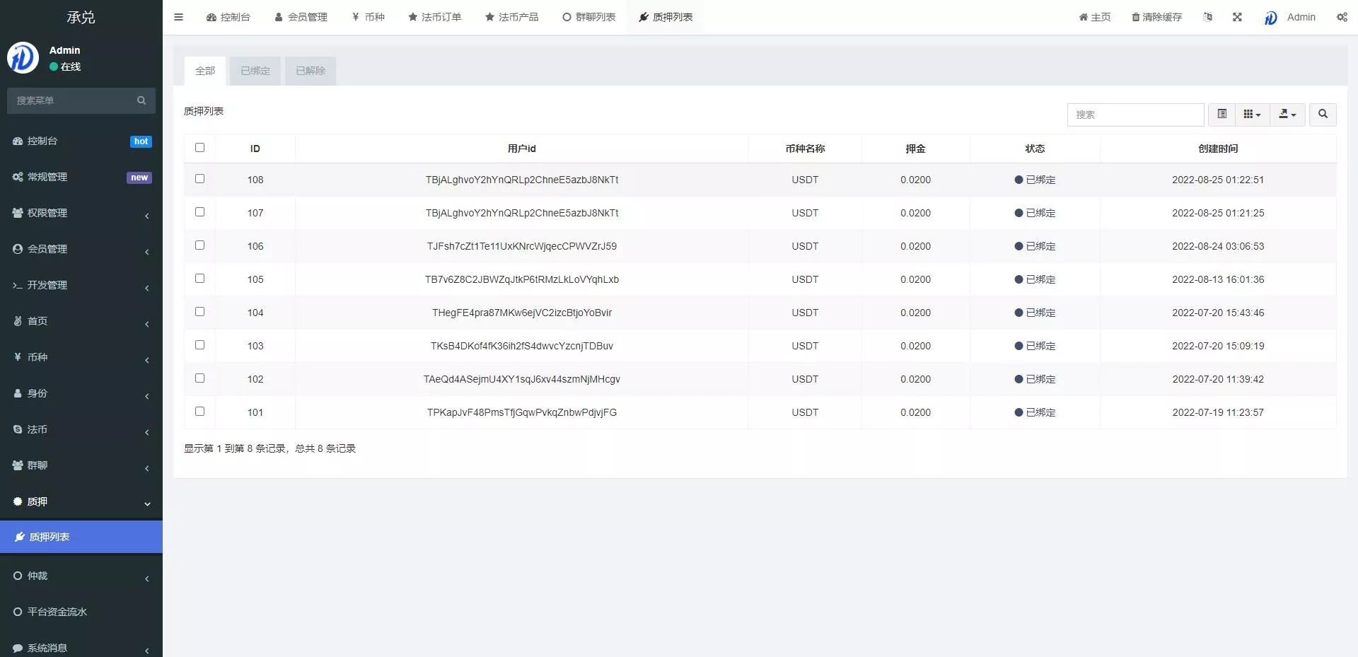
Task: Click the search icon in the sidebar menu box
Action: [141, 100]
